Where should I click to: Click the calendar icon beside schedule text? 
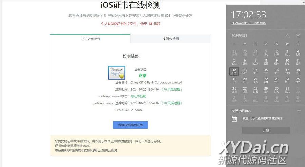[x=234, y=118]
